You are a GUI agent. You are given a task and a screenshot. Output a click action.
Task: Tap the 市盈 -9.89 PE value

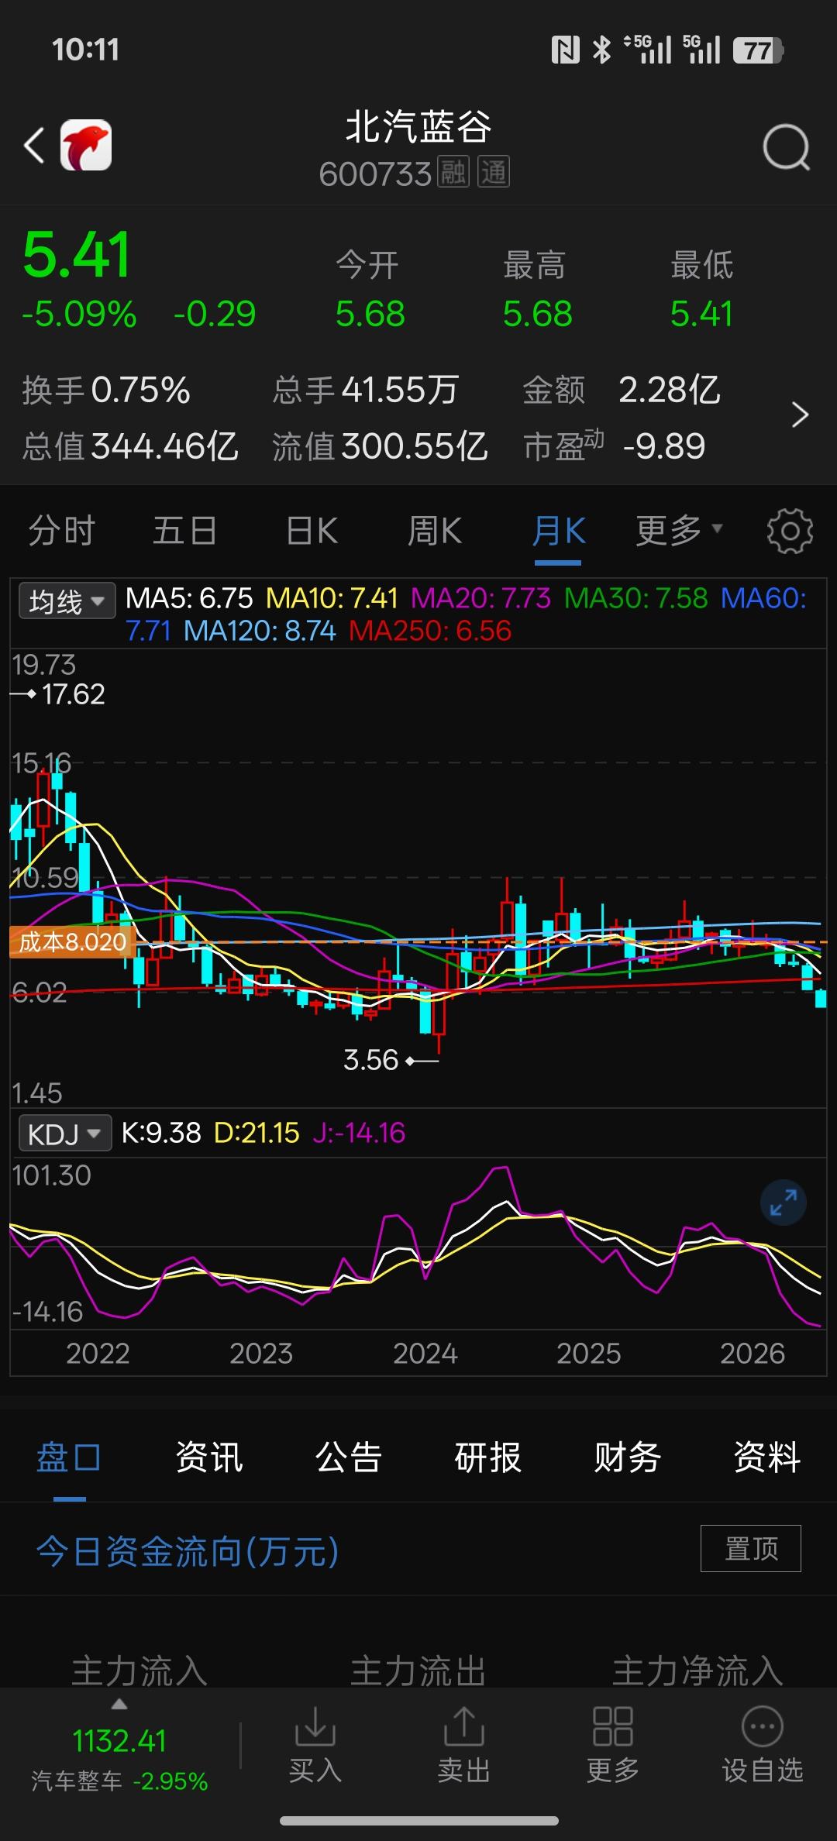614,446
